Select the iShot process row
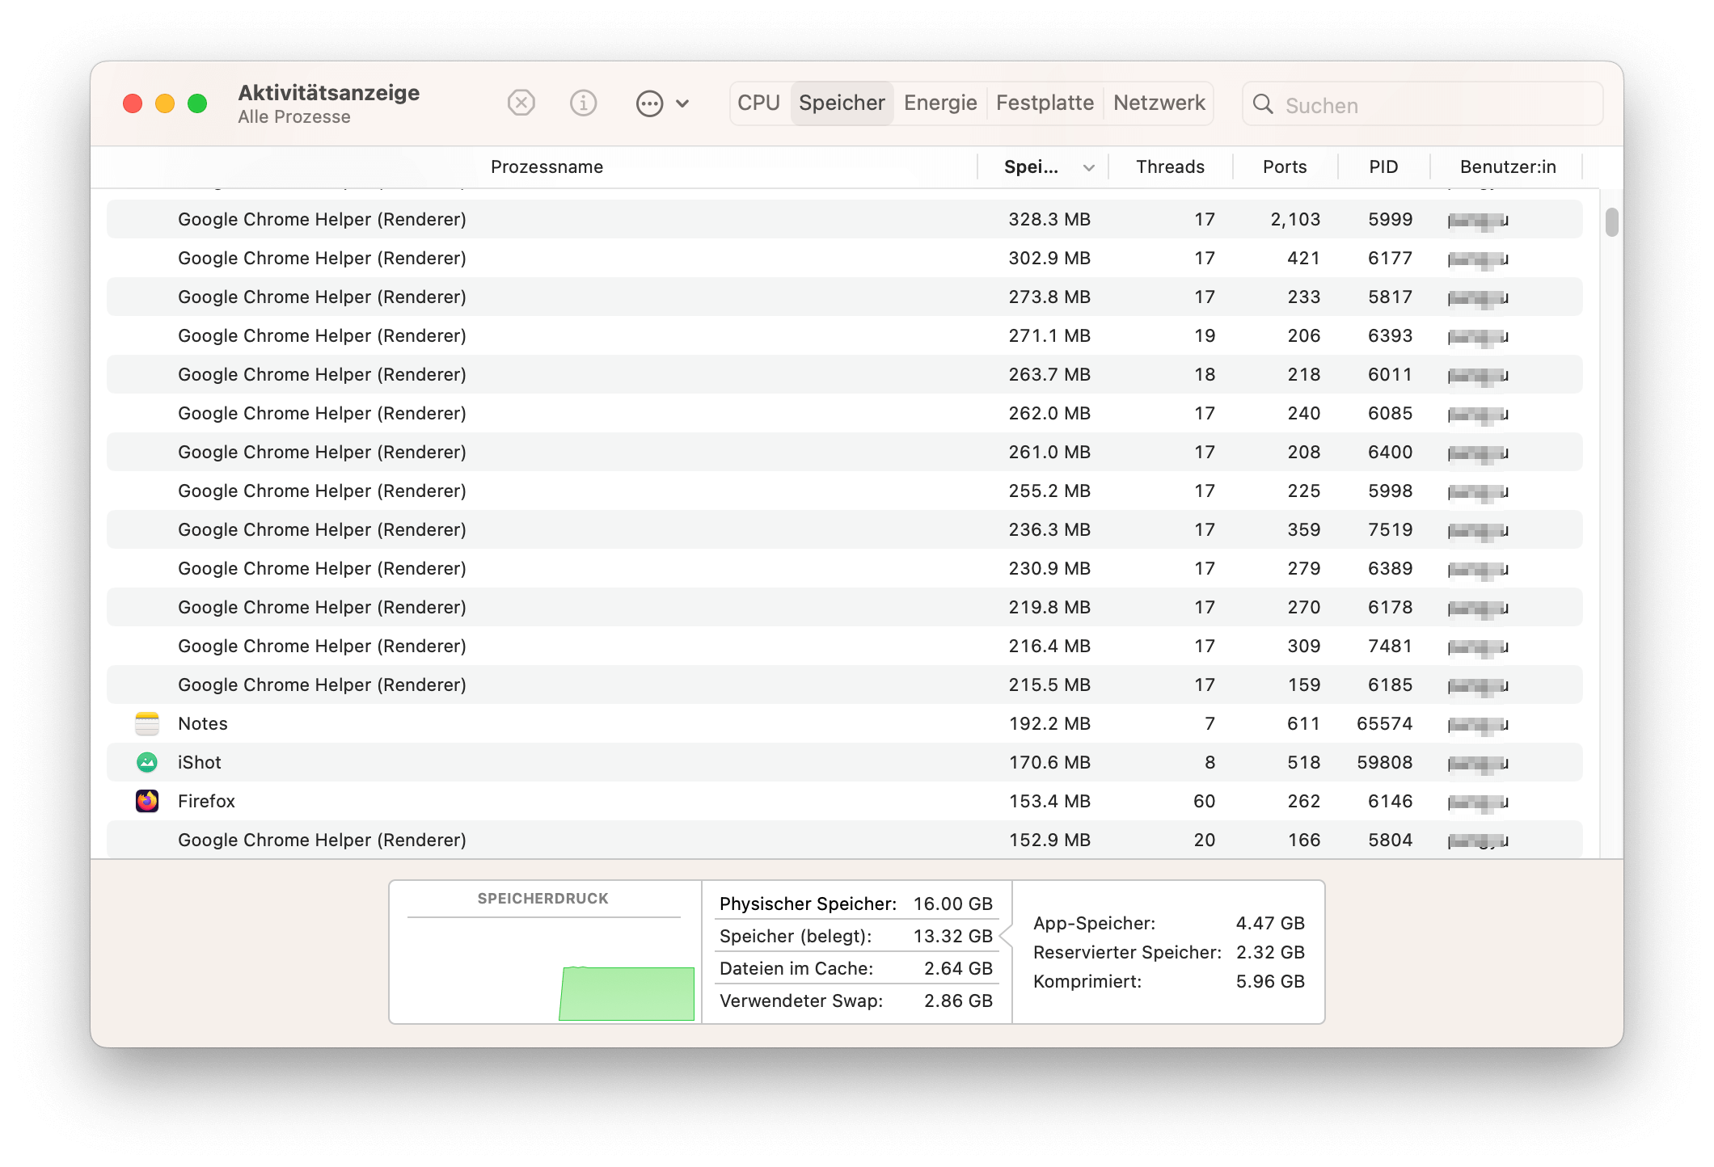 (x=844, y=762)
